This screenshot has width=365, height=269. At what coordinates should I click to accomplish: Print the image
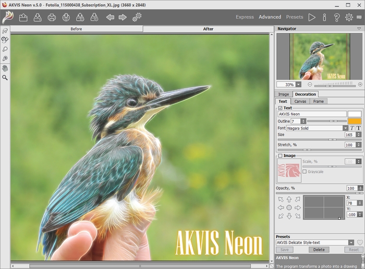[52, 17]
